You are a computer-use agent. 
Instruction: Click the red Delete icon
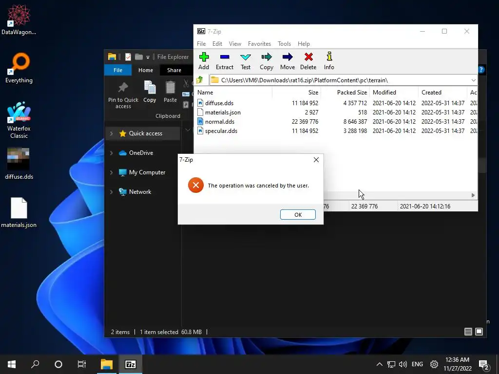coord(308,61)
